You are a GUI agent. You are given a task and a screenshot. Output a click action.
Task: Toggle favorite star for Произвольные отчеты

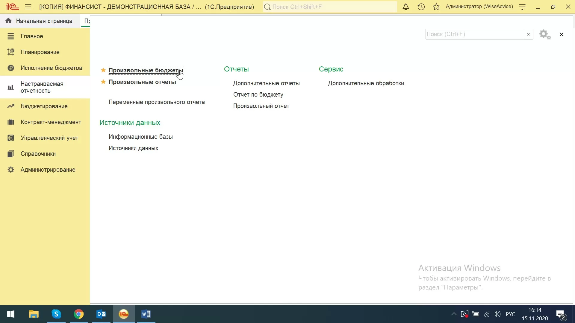click(103, 82)
